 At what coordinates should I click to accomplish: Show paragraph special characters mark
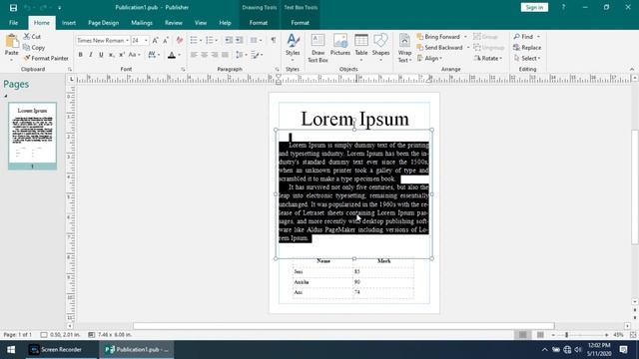click(x=274, y=40)
